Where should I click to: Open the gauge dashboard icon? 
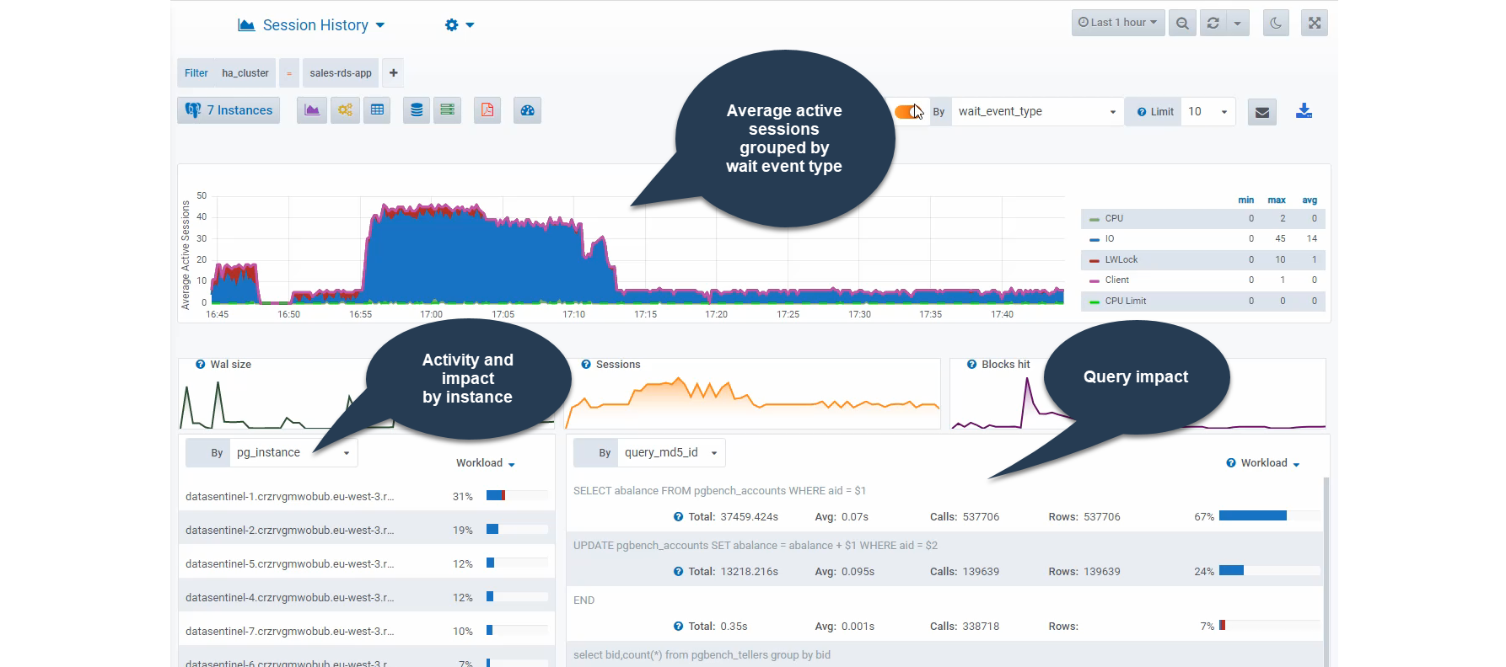528,110
